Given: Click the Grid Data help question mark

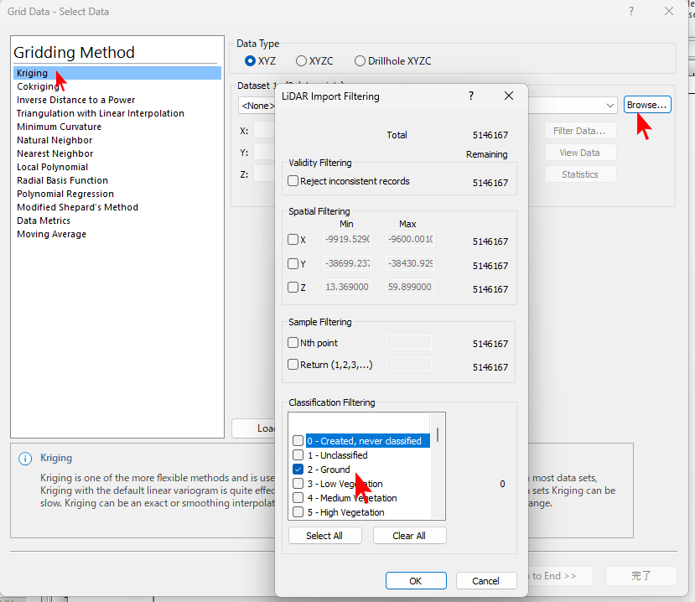Looking at the screenshot, I should click(630, 12).
